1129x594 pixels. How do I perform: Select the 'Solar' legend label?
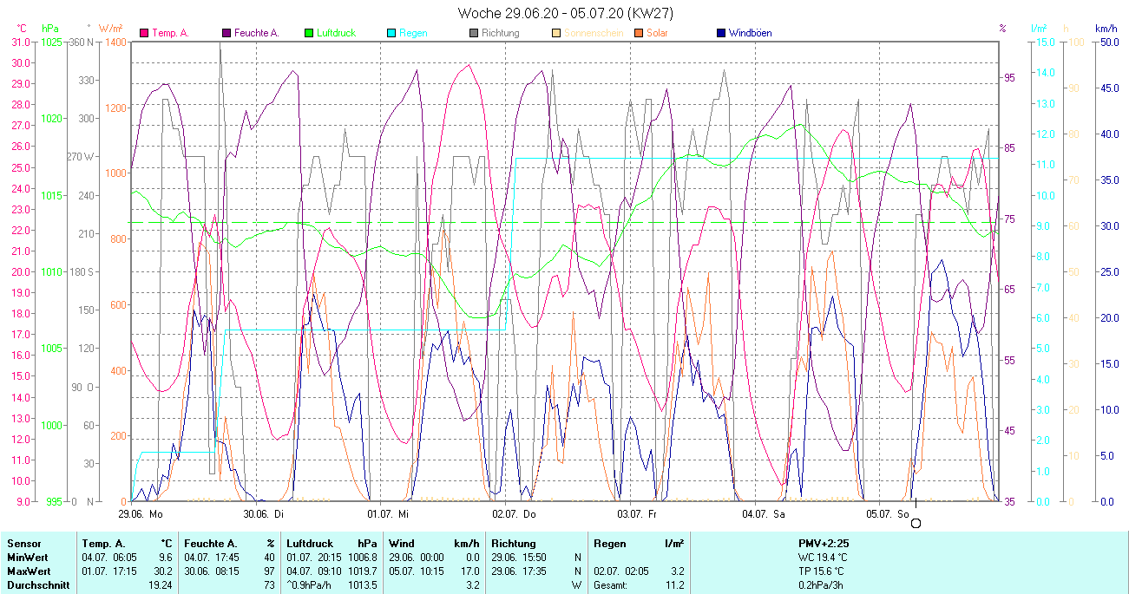tap(657, 33)
